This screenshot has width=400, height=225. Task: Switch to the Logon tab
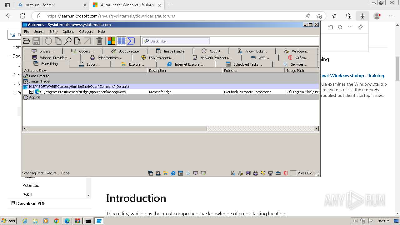[90, 64]
